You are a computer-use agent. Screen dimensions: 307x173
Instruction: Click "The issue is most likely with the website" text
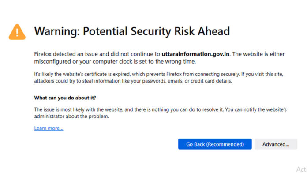tap(79, 109)
